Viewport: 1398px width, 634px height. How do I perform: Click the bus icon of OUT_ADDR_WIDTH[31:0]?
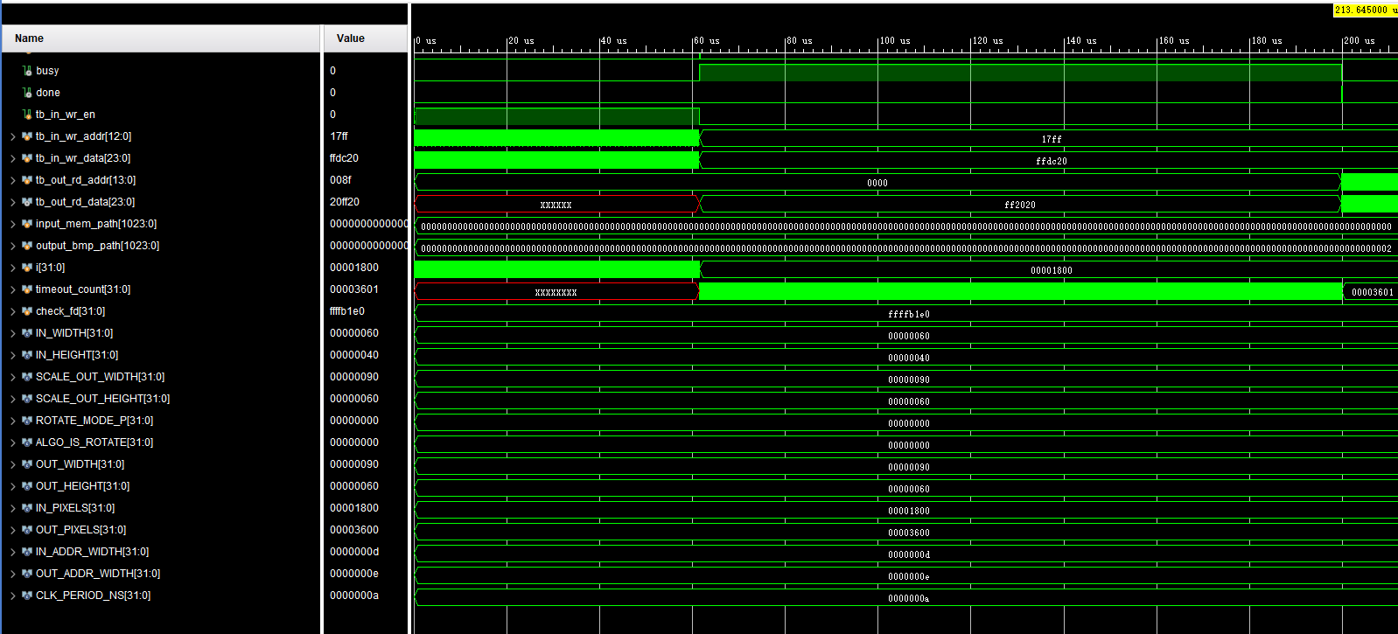pos(27,574)
